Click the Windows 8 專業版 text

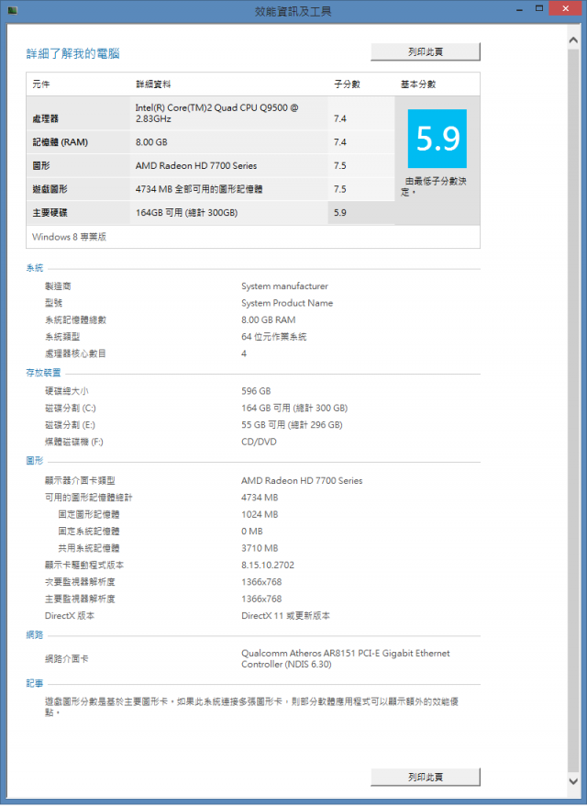tap(69, 237)
